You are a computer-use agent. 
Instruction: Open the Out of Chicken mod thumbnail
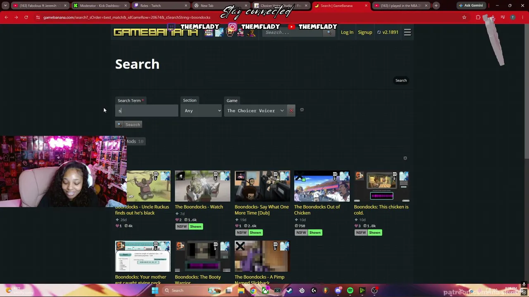coord(322,186)
